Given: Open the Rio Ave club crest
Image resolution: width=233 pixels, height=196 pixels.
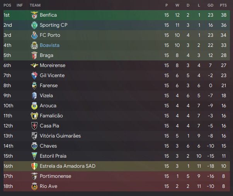Looking at the screenshot, I should click(x=34, y=186).
